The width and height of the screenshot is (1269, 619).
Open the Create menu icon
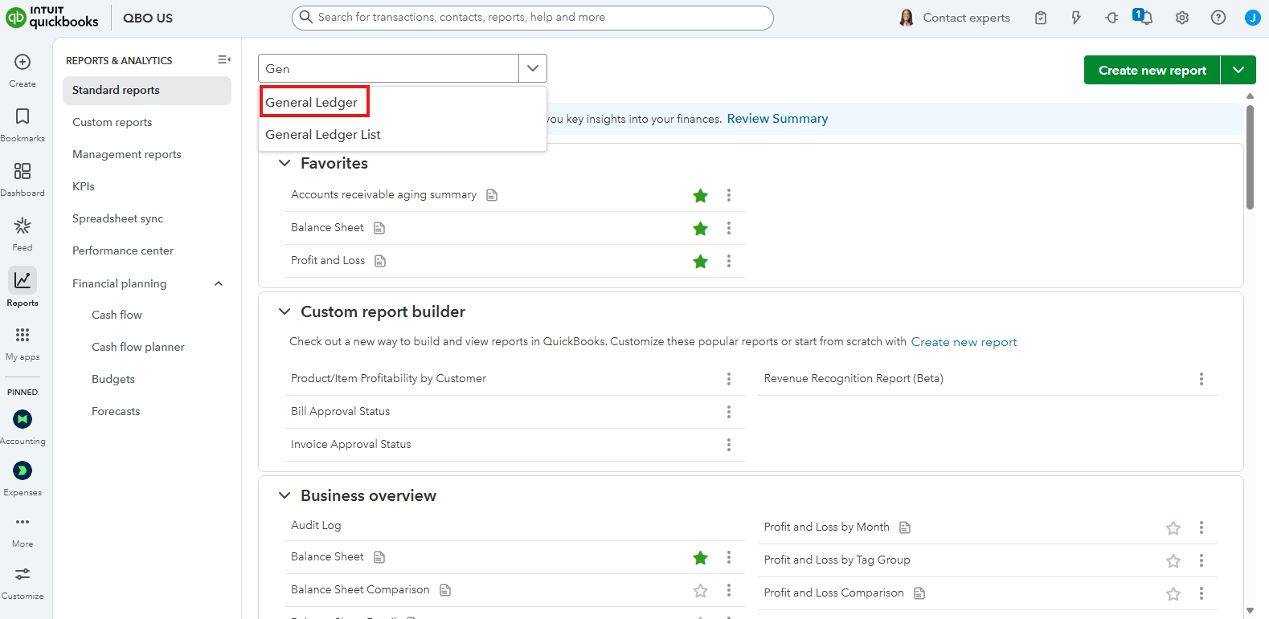pyautogui.click(x=23, y=62)
